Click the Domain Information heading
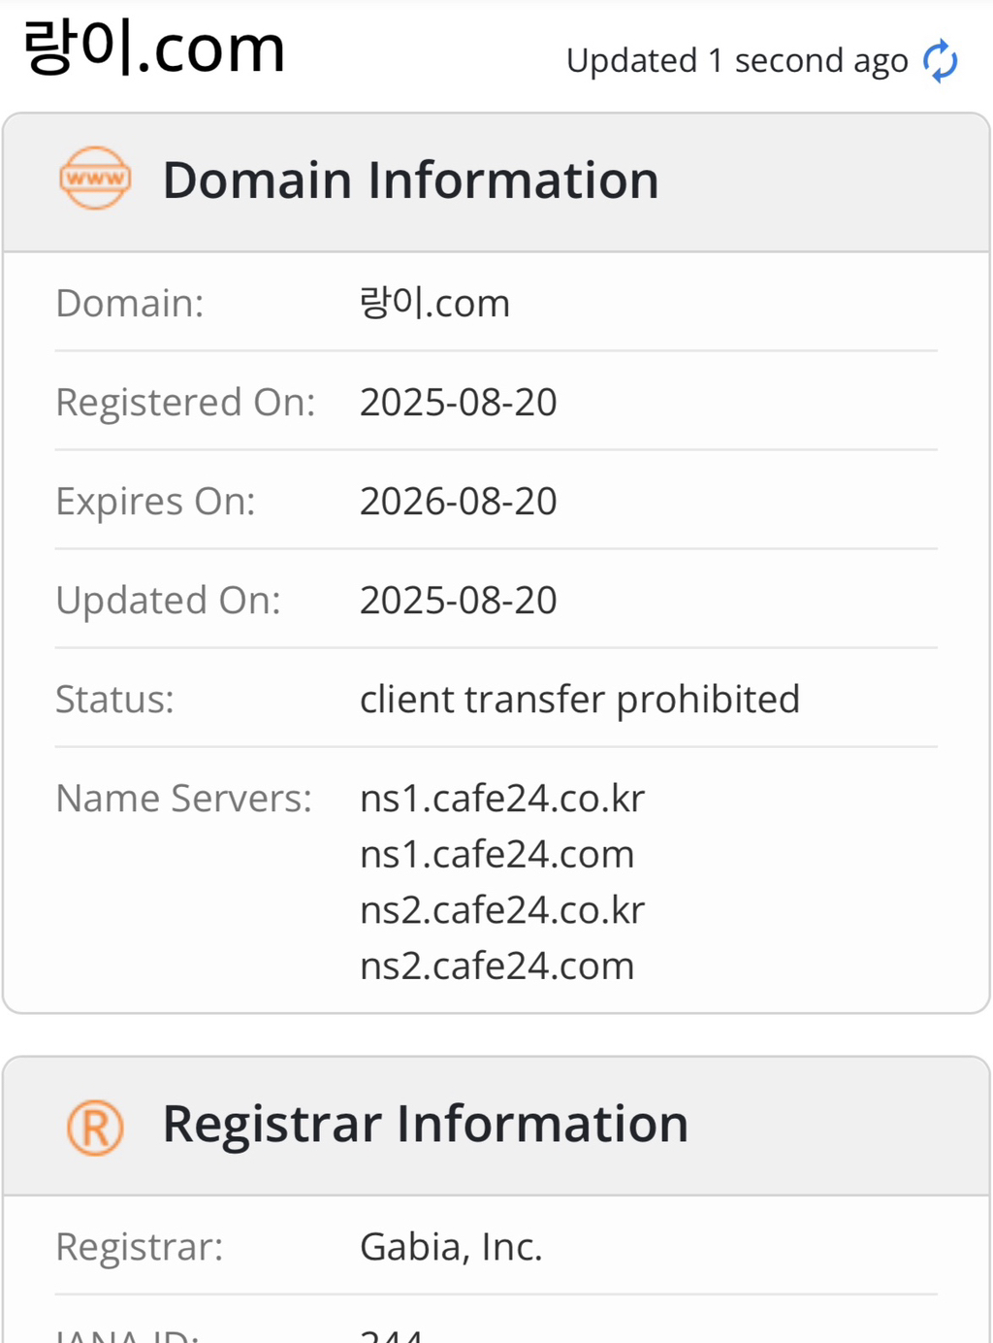The image size is (993, 1343). pyautogui.click(x=410, y=180)
